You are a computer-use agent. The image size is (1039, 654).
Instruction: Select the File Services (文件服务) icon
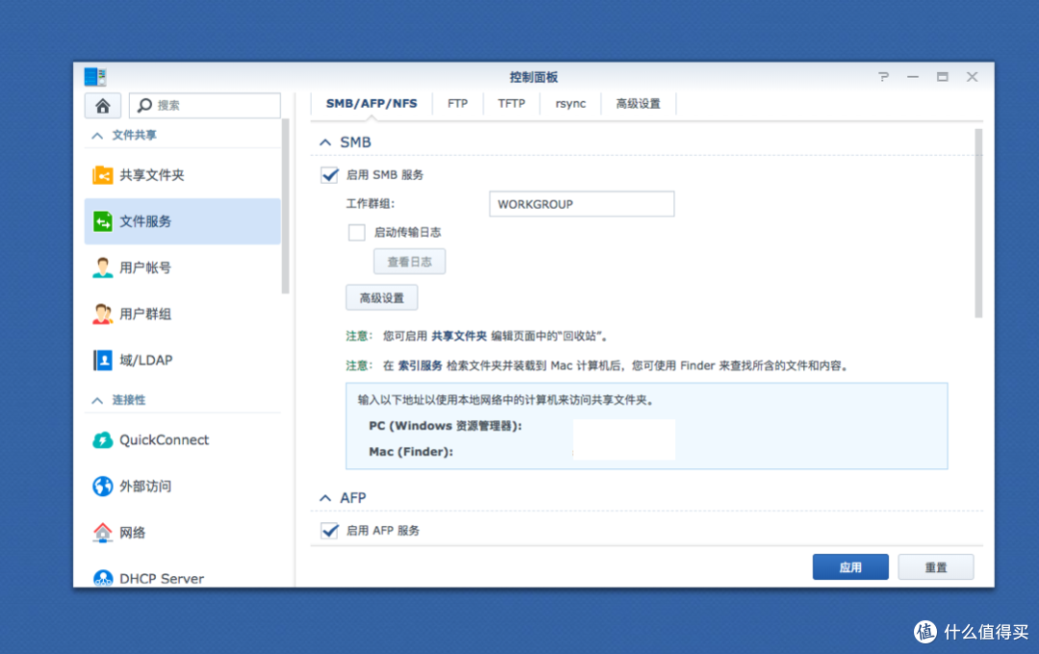coord(103,221)
